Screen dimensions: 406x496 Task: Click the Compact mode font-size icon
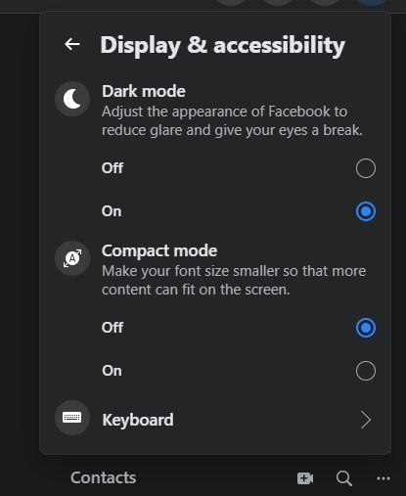coord(72,258)
